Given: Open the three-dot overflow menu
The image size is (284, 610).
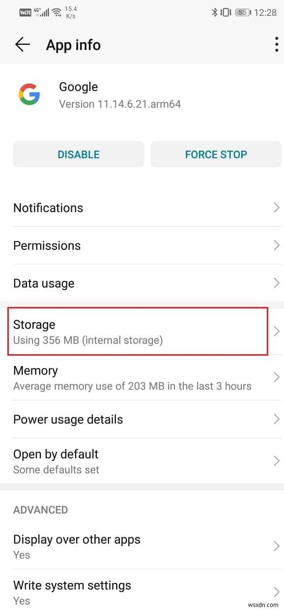Looking at the screenshot, I should 276,44.
